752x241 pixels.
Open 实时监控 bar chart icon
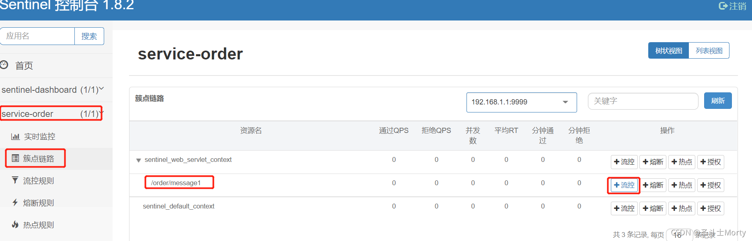pos(15,137)
